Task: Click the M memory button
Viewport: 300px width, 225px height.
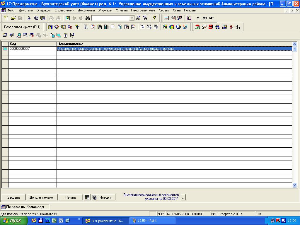Action: point(198,18)
